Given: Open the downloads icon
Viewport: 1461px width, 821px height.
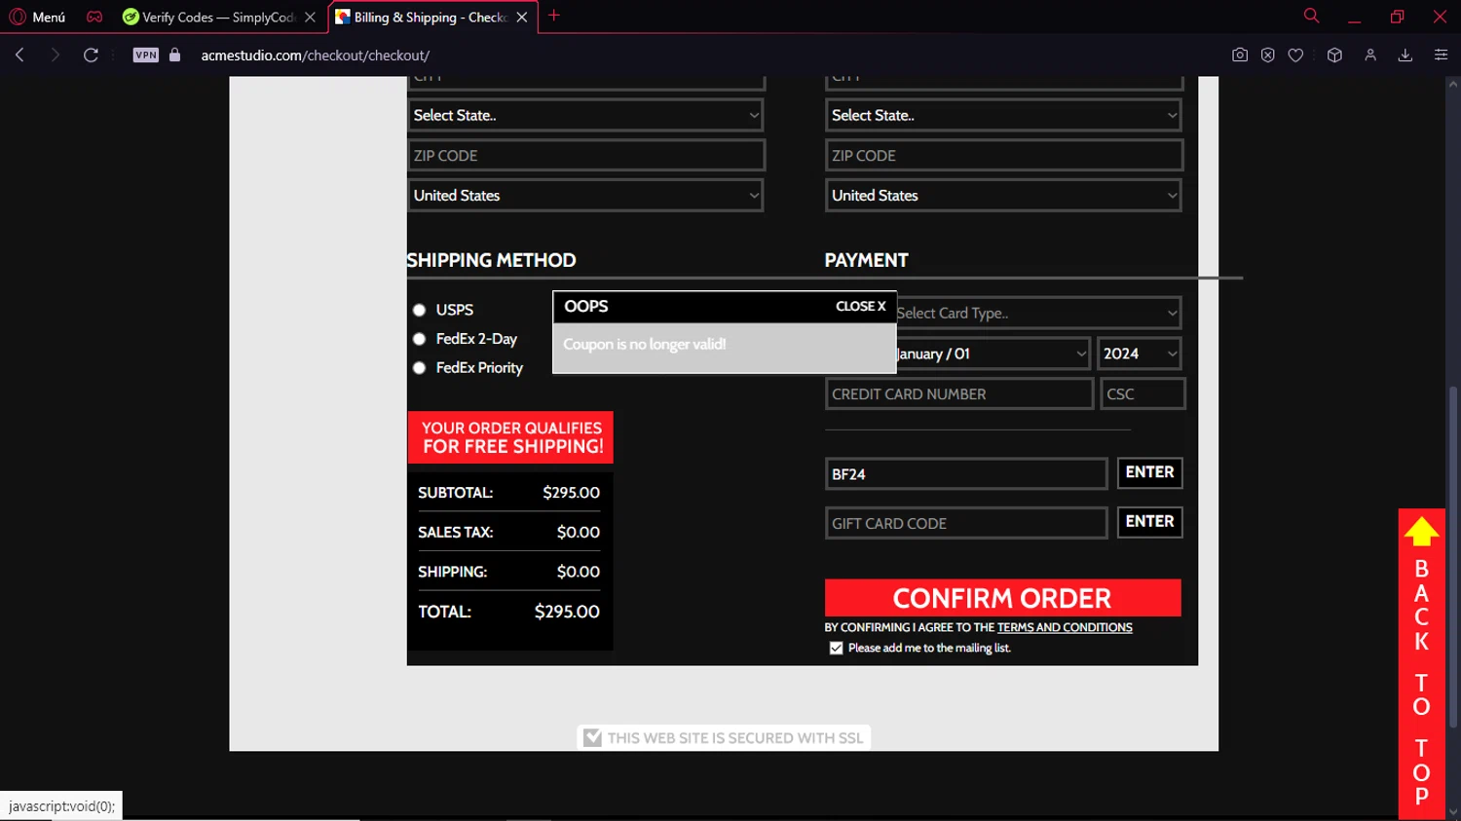Looking at the screenshot, I should click(1405, 55).
